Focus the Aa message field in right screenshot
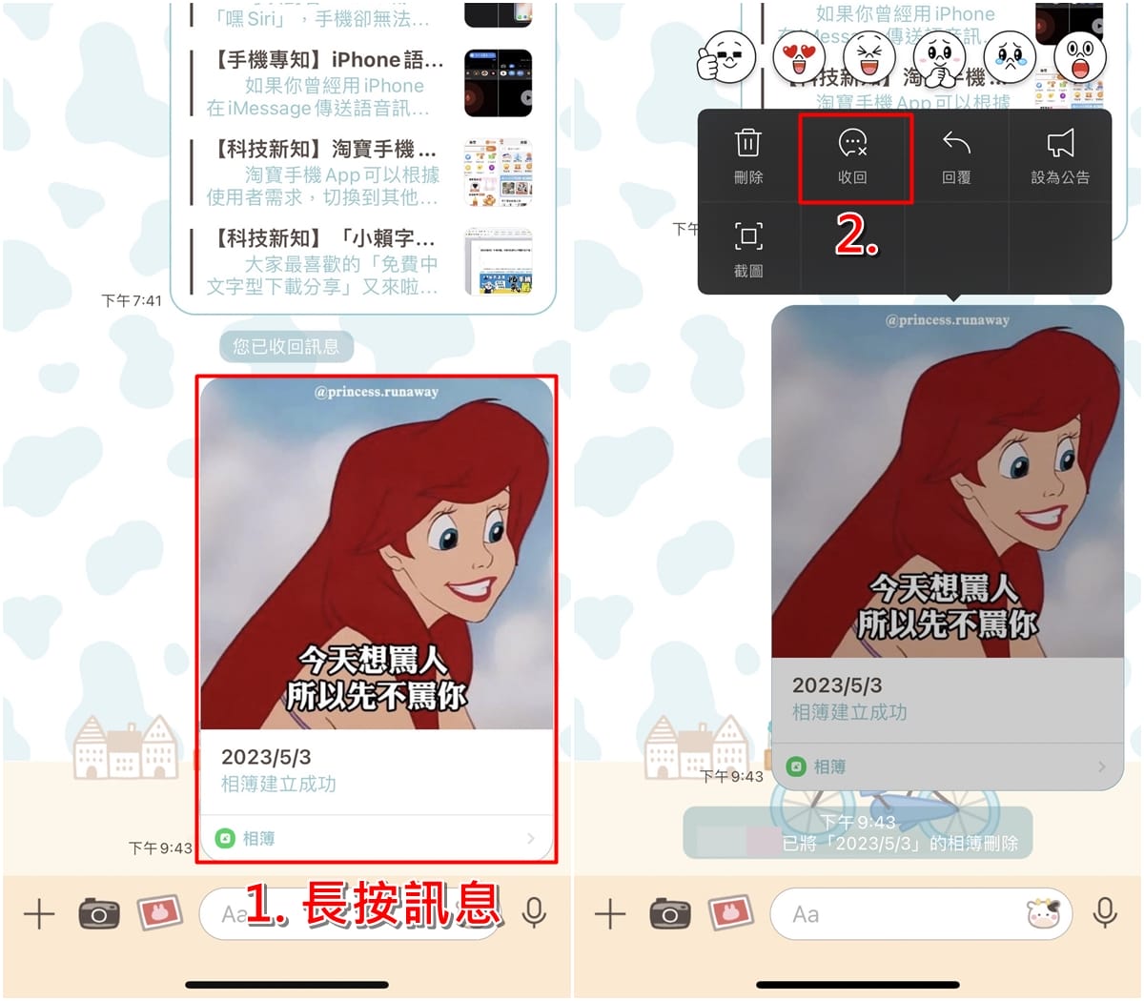This screenshot has width=1144, height=1001. pos(921,914)
